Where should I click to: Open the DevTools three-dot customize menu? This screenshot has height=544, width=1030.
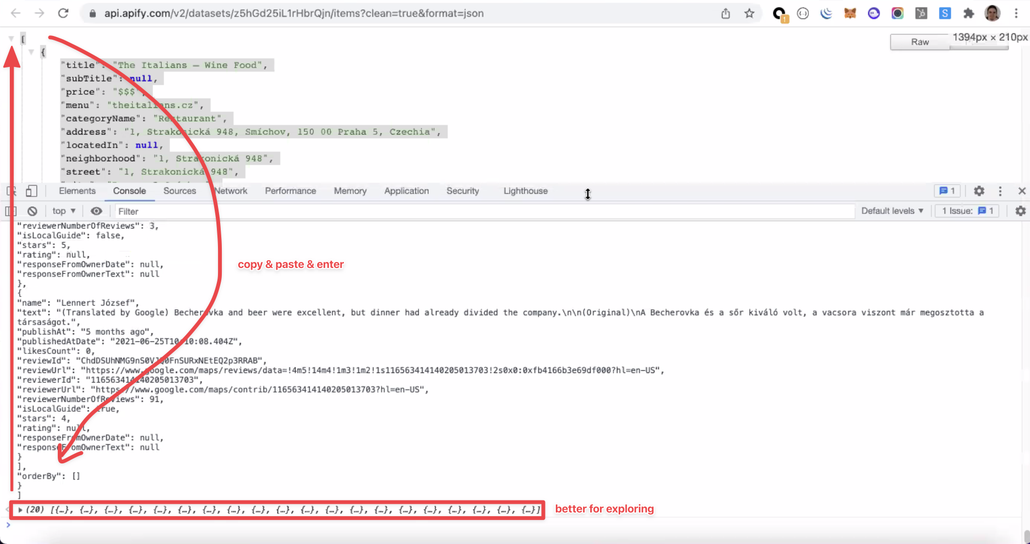pyautogui.click(x=1000, y=191)
